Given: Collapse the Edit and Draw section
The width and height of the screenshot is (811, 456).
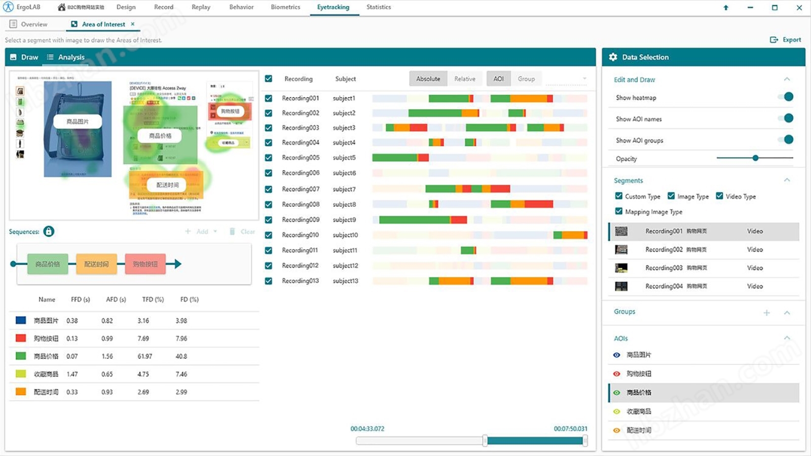Looking at the screenshot, I should 787,80.
